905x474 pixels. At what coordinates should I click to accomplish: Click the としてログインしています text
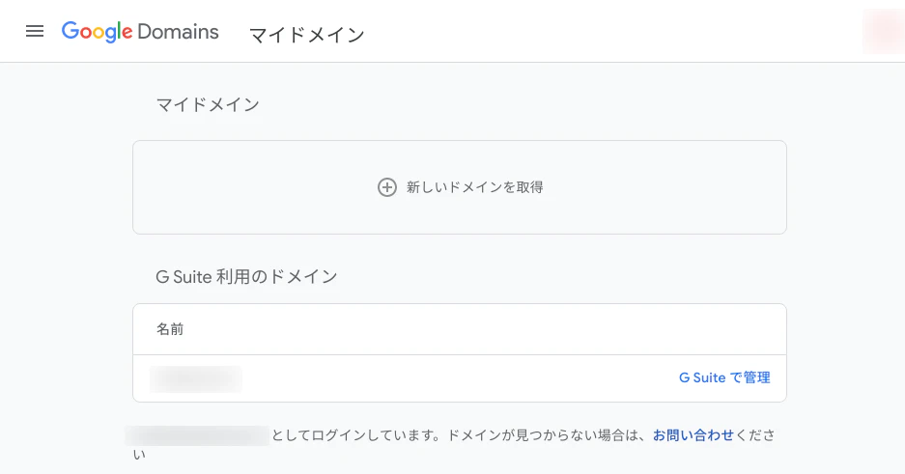coord(356,435)
